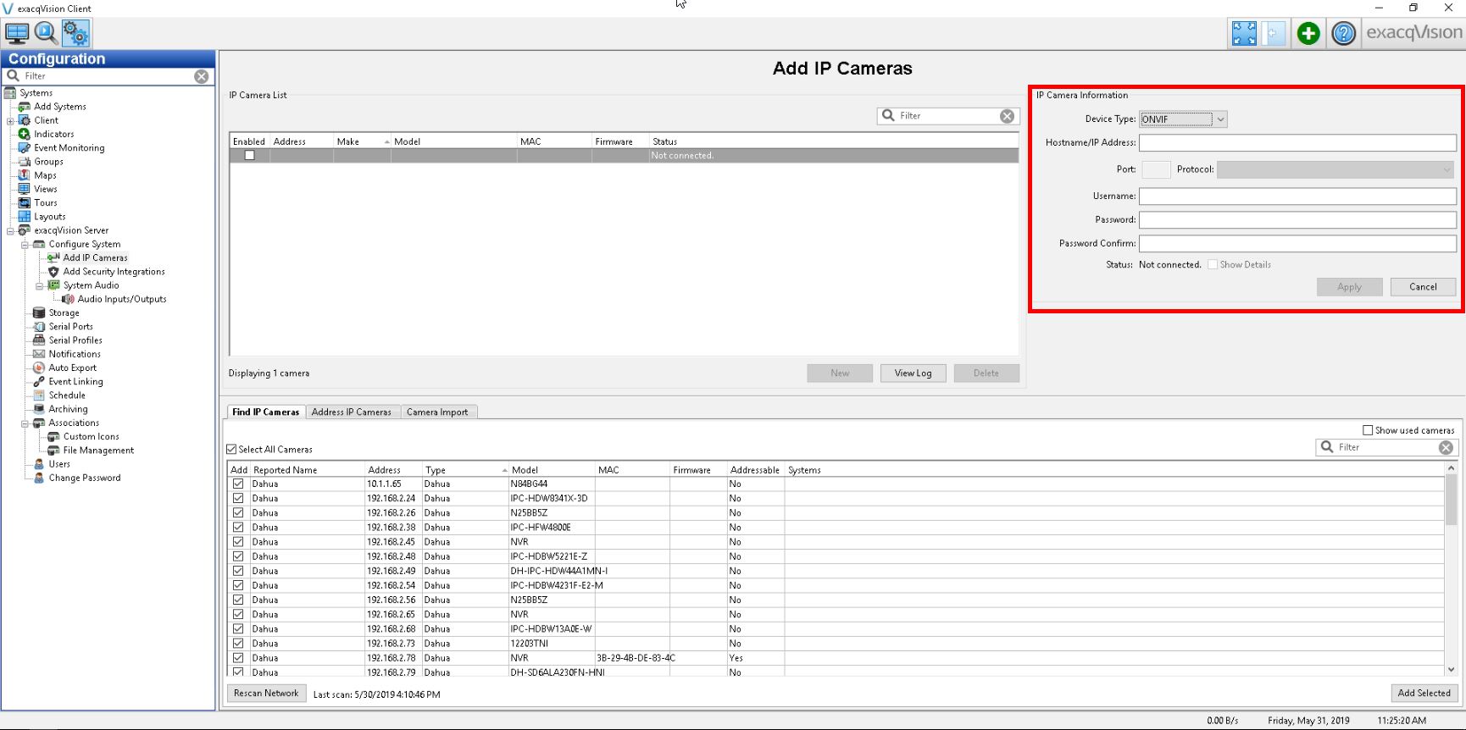Toggle Enabled checkbox in IP Camera List row

[249, 156]
